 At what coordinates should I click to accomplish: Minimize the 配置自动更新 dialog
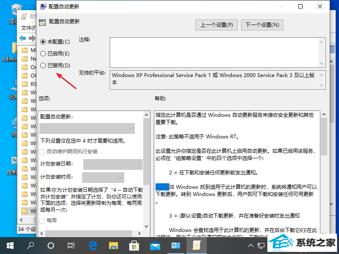[x=281, y=6]
